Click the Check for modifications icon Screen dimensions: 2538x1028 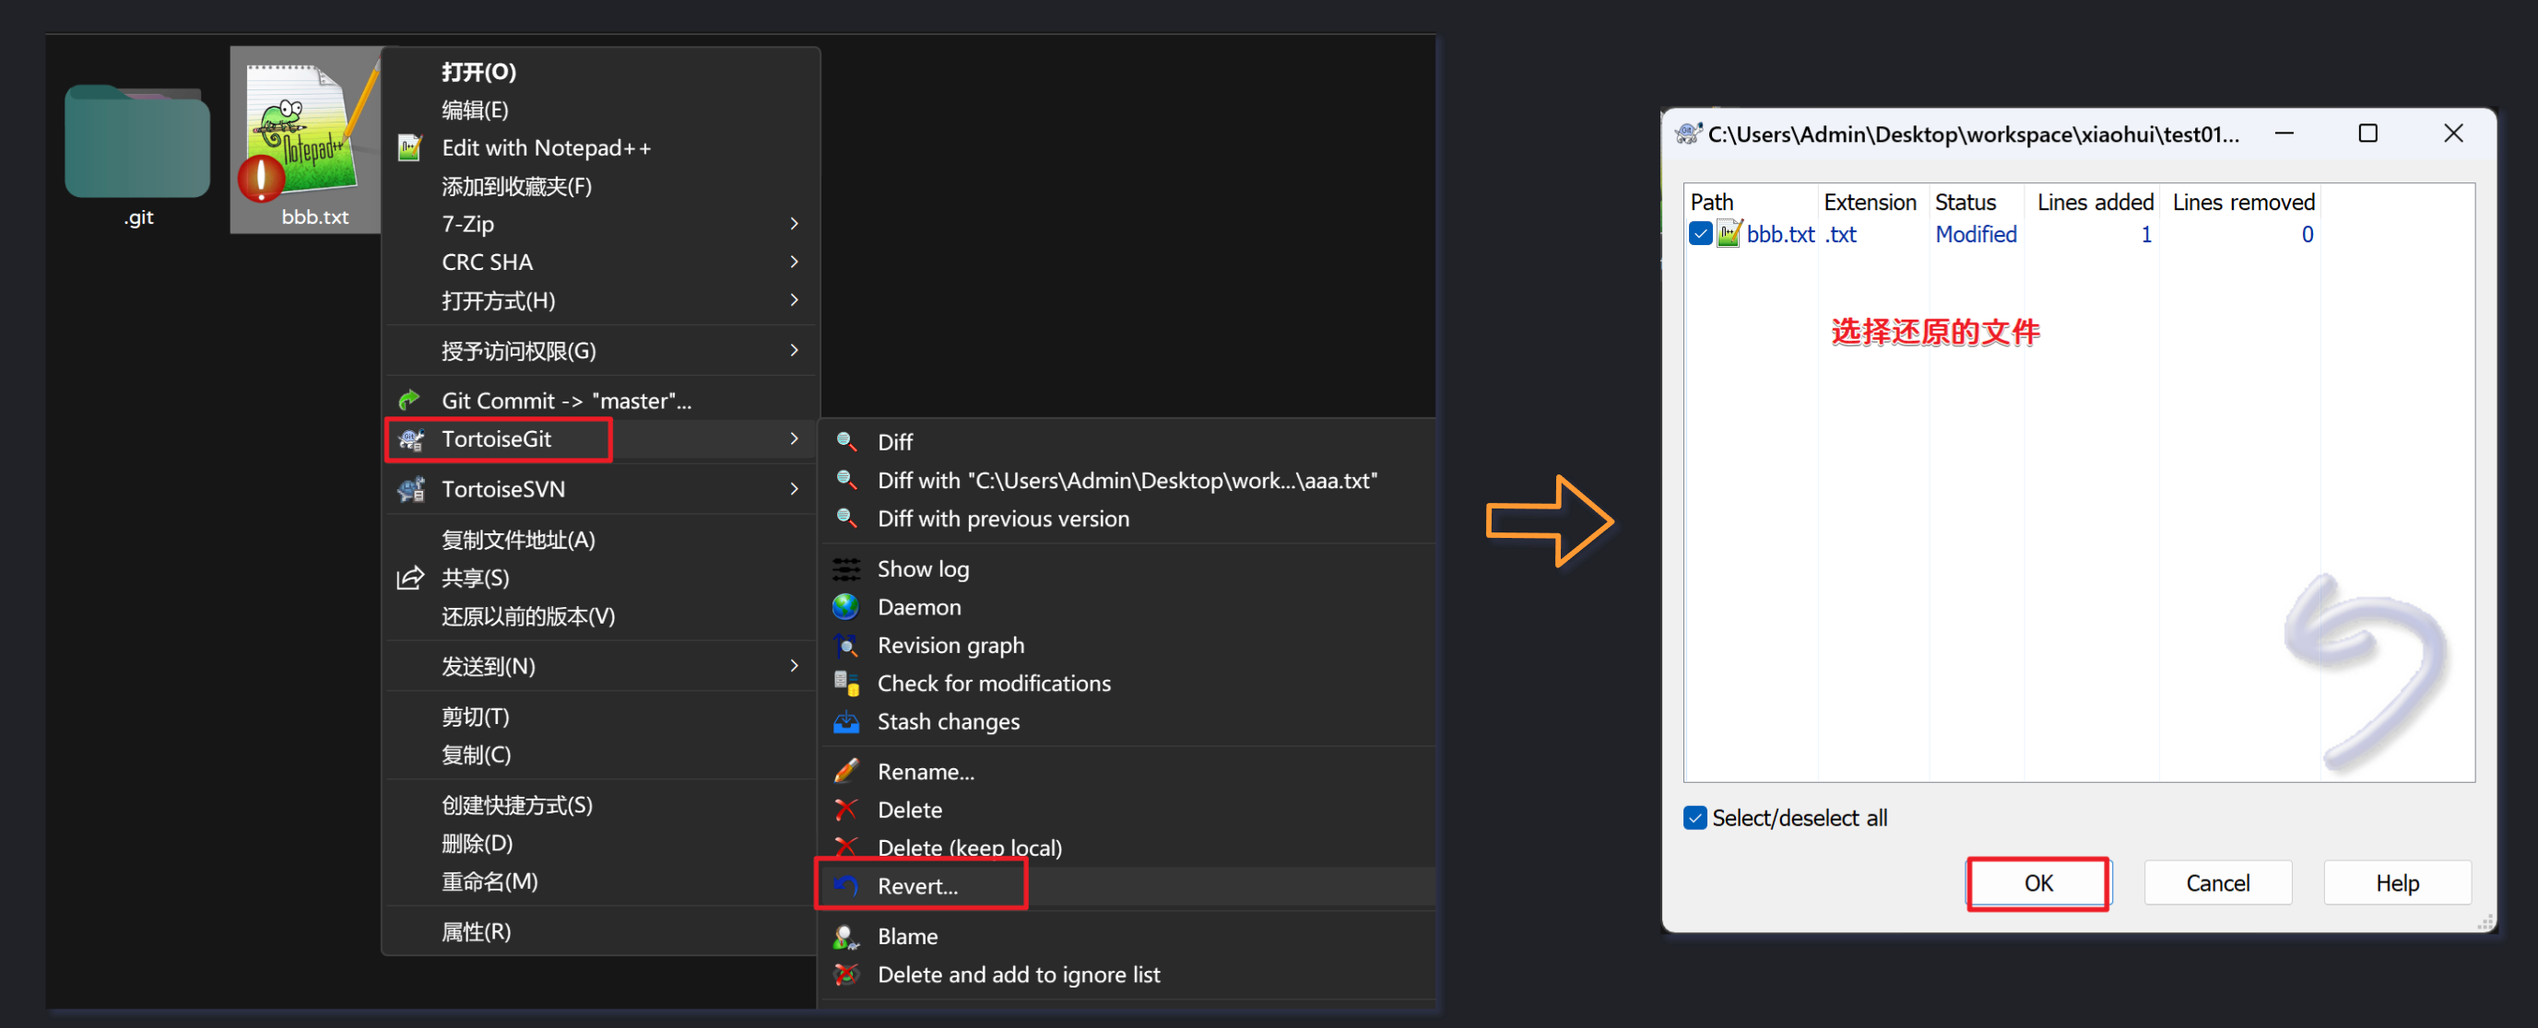(x=845, y=683)
